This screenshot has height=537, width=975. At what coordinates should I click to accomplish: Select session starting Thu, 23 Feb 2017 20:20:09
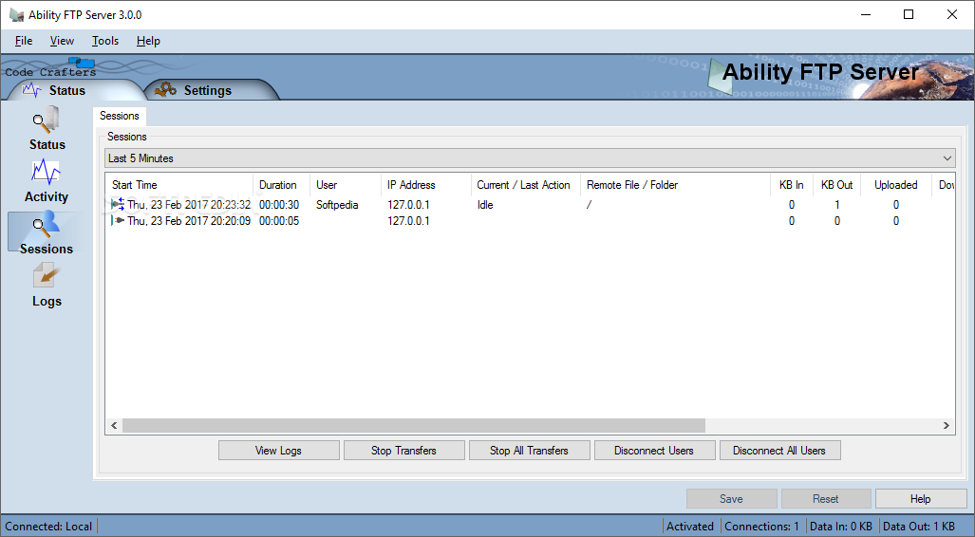coord(189,221)
